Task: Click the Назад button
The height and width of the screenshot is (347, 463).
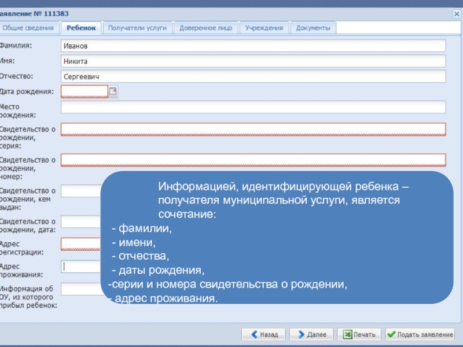Action: point(263,334)
